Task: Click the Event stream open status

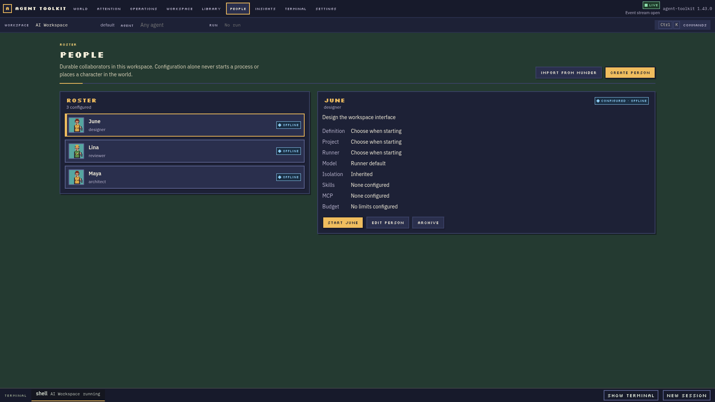Action: [x=642, y=13]
